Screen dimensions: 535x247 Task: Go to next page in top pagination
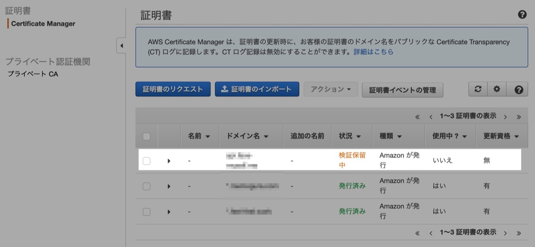[x=505, y=117]
